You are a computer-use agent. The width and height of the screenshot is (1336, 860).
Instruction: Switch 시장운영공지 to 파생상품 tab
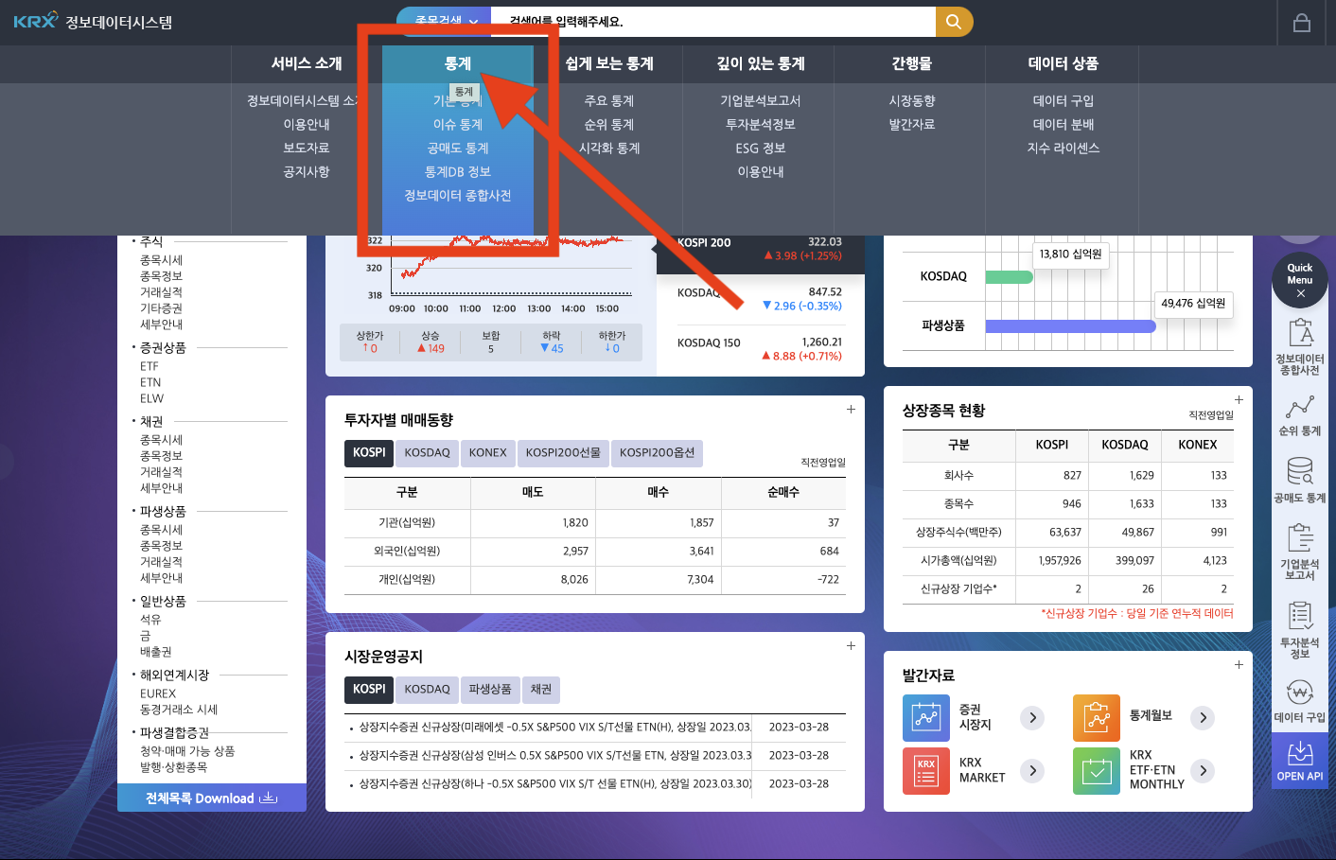click(490, 690)
